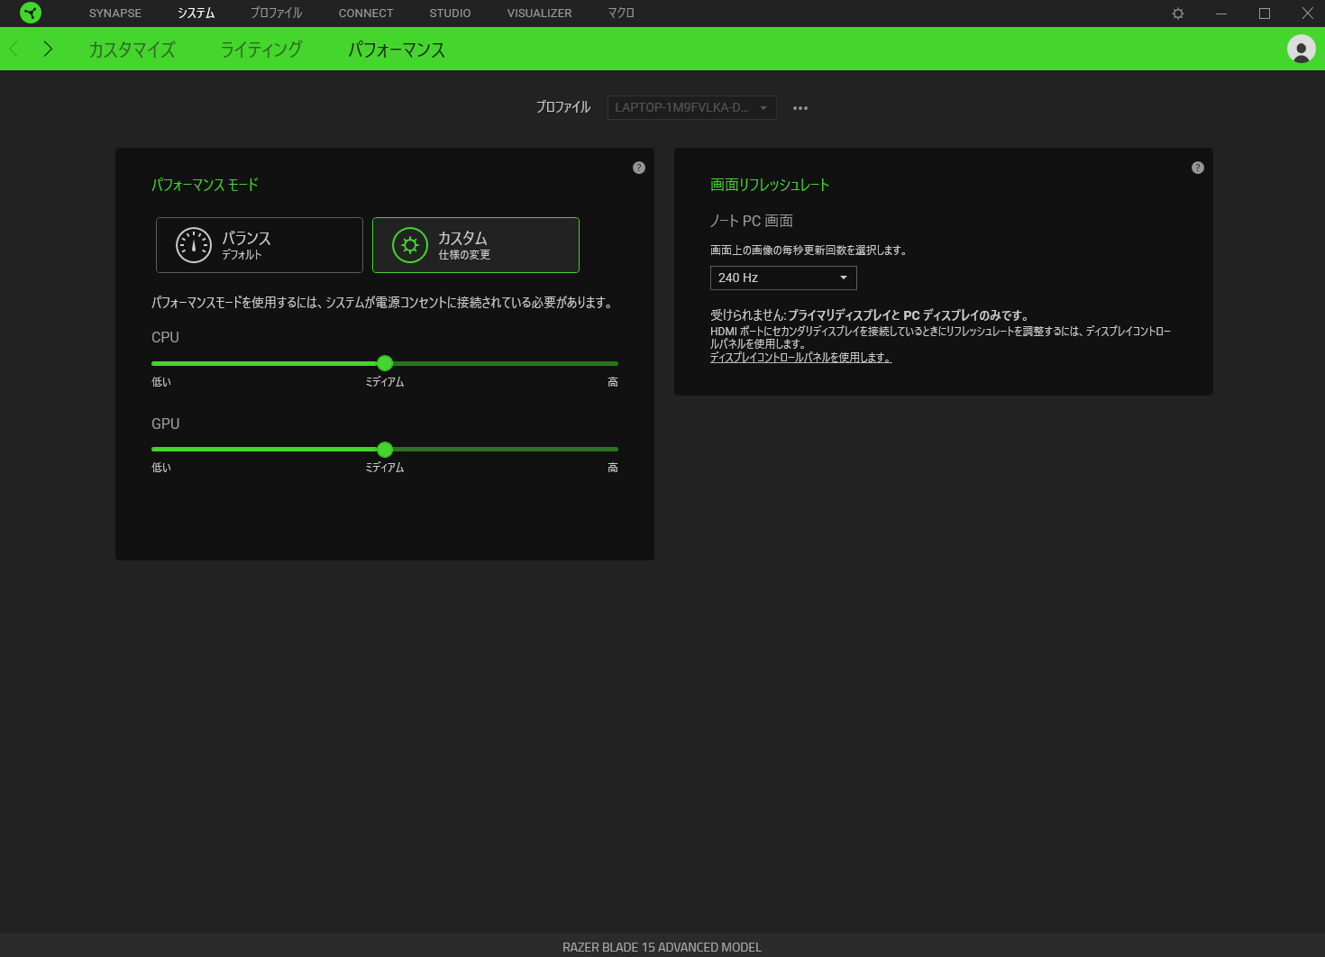1325x957 pixels.
Task: Open settings with the gear icon
Action: 1177,14
